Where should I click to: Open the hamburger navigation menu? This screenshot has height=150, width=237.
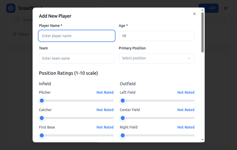tap(226, 8)
